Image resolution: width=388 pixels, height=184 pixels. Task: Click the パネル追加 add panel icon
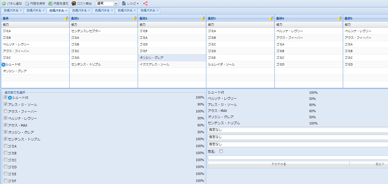4,3
